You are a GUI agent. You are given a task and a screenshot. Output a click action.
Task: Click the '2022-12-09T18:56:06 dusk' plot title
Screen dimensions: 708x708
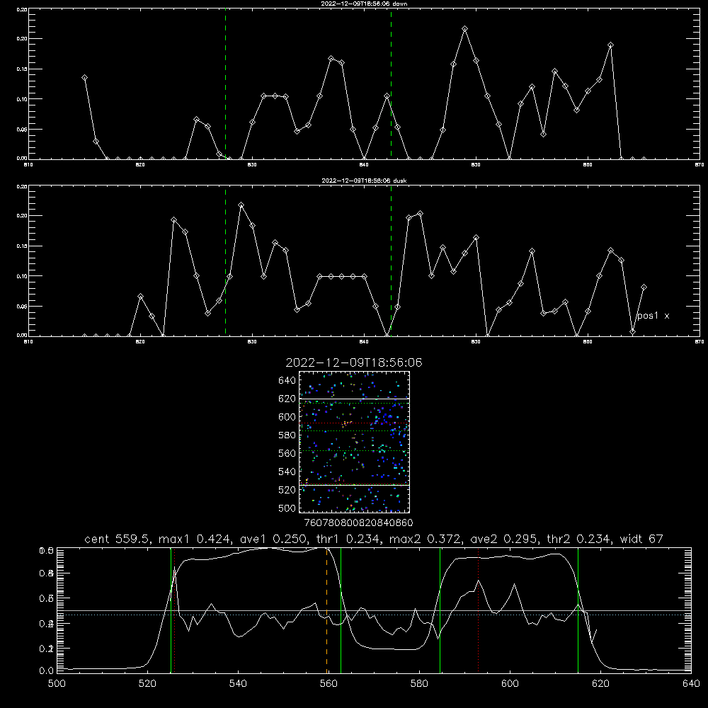pyautogui.click(x=364, y=181)
